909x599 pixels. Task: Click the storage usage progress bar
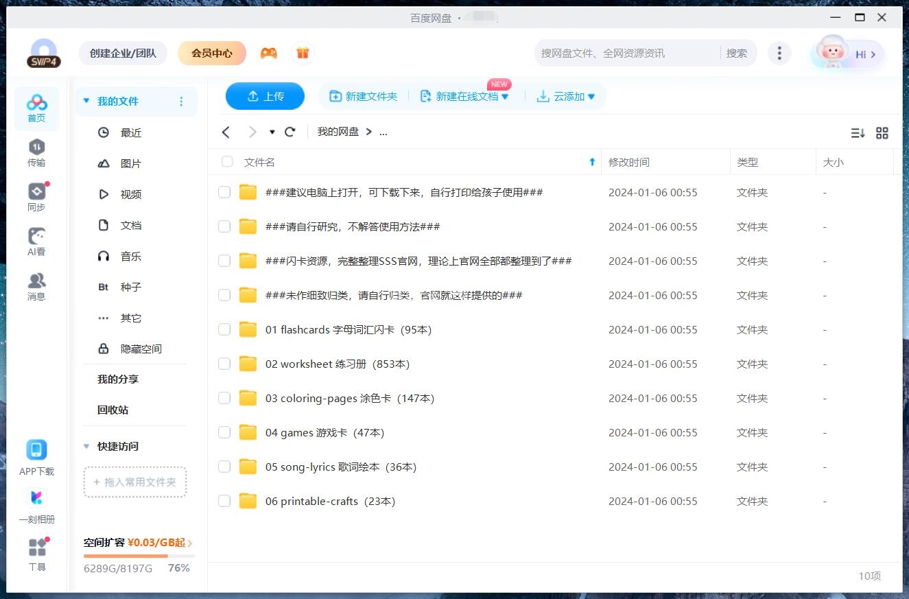(134, 556)
